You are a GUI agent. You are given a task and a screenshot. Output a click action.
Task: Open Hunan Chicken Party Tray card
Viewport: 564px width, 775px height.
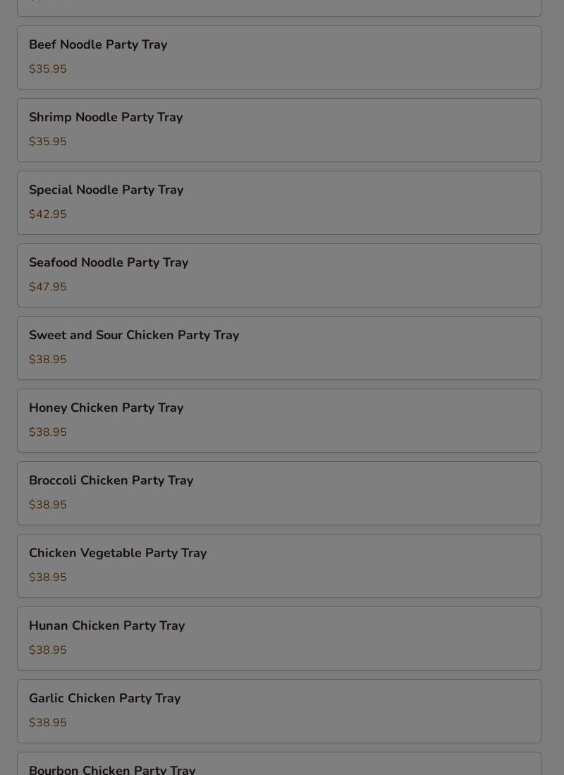coord(279,639)
